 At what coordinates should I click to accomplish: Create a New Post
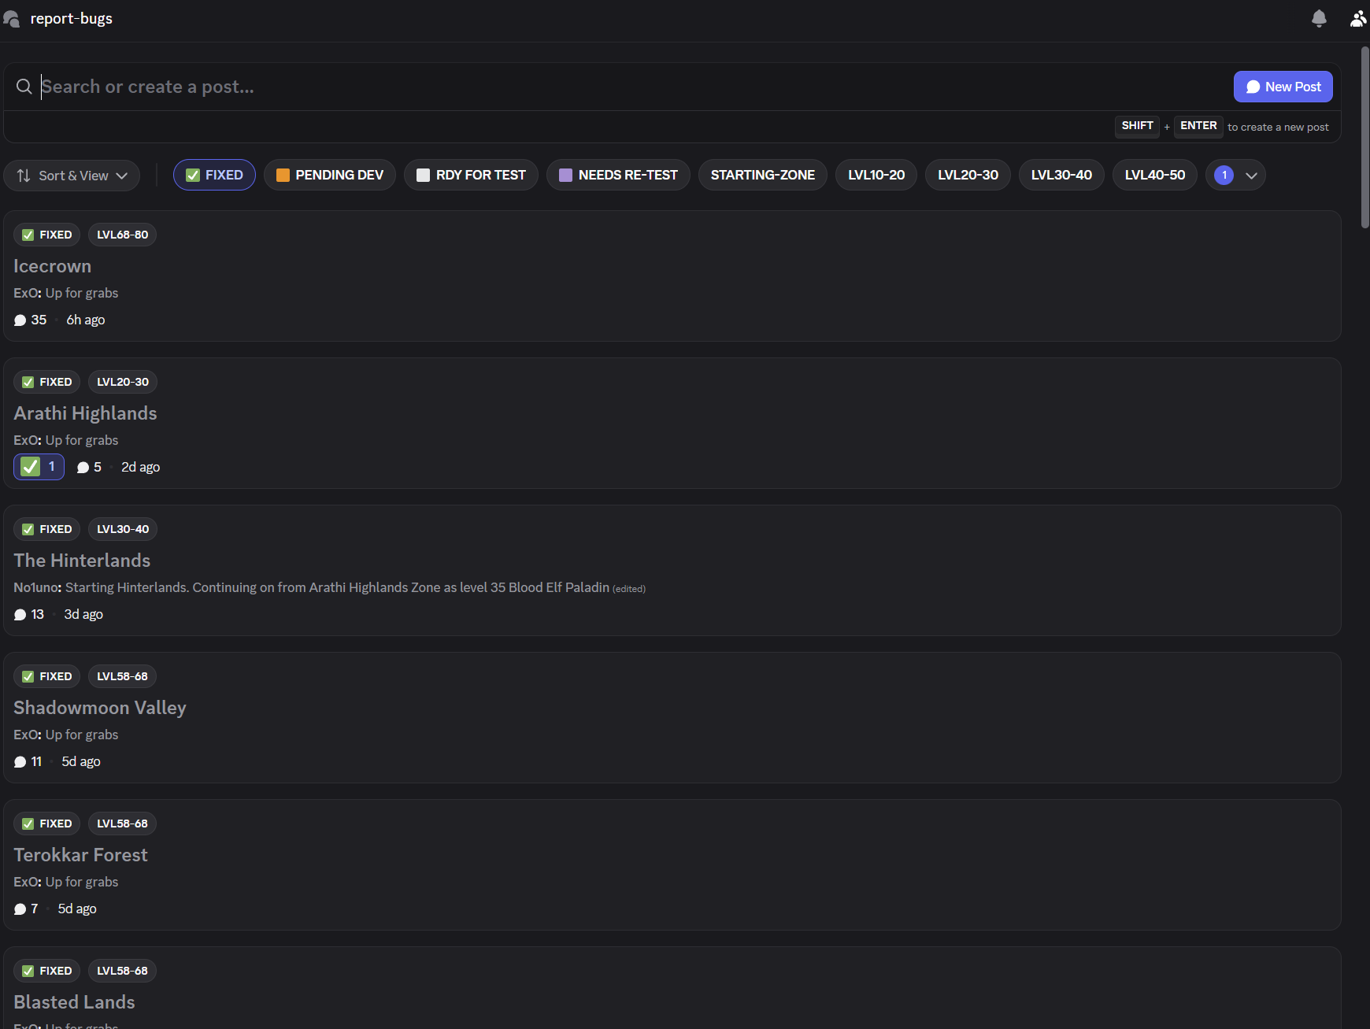pyautogui.click(x=1283, y=87)
